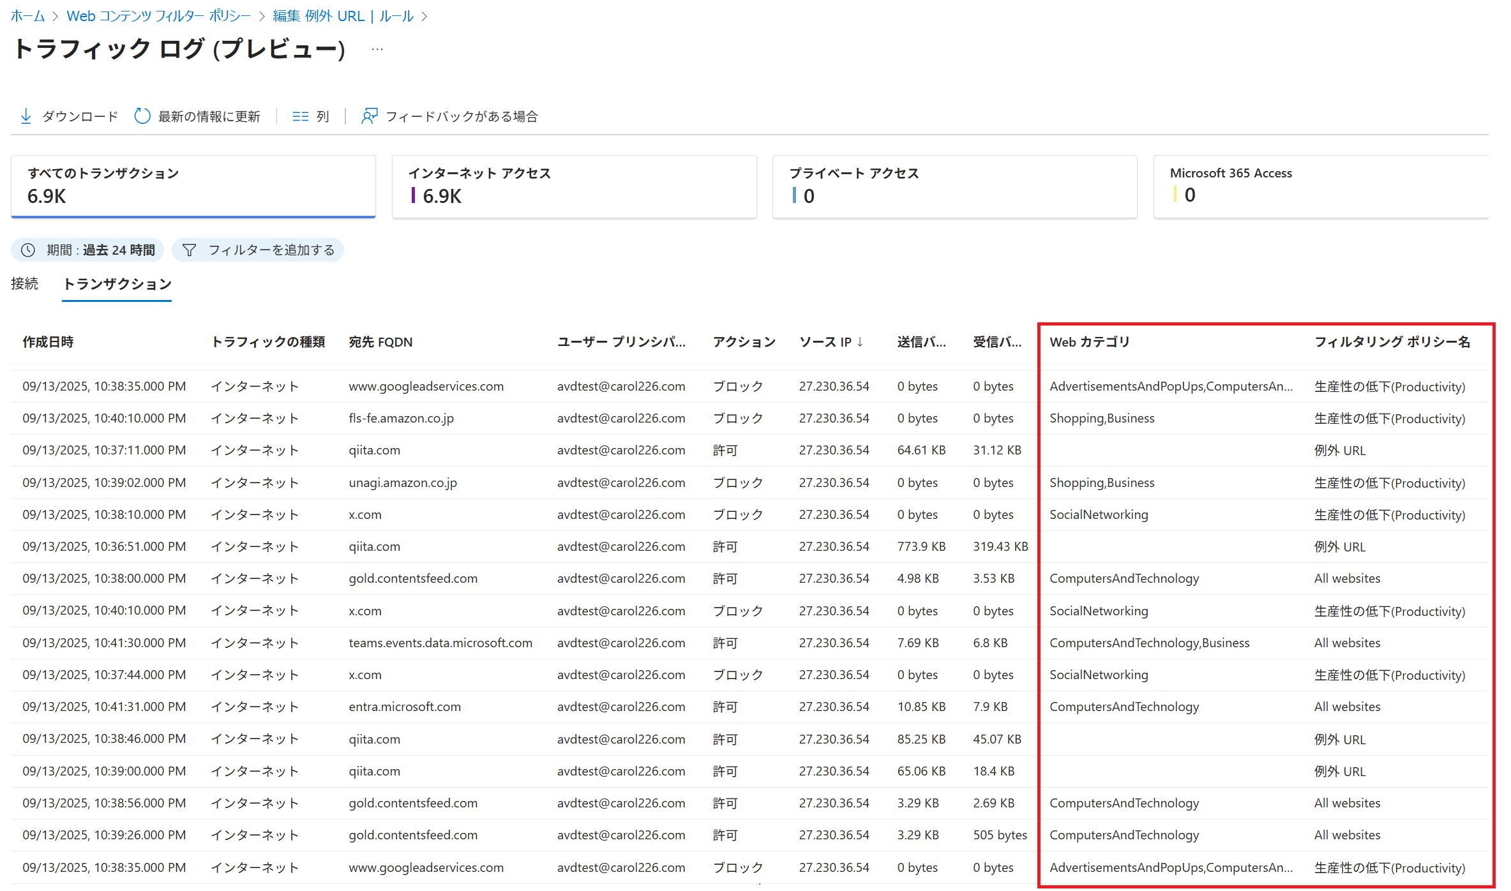This screenshot has width=1511, height=891.
Task: Click the sort arrow on ソース IP
Action: coord(860,342)
